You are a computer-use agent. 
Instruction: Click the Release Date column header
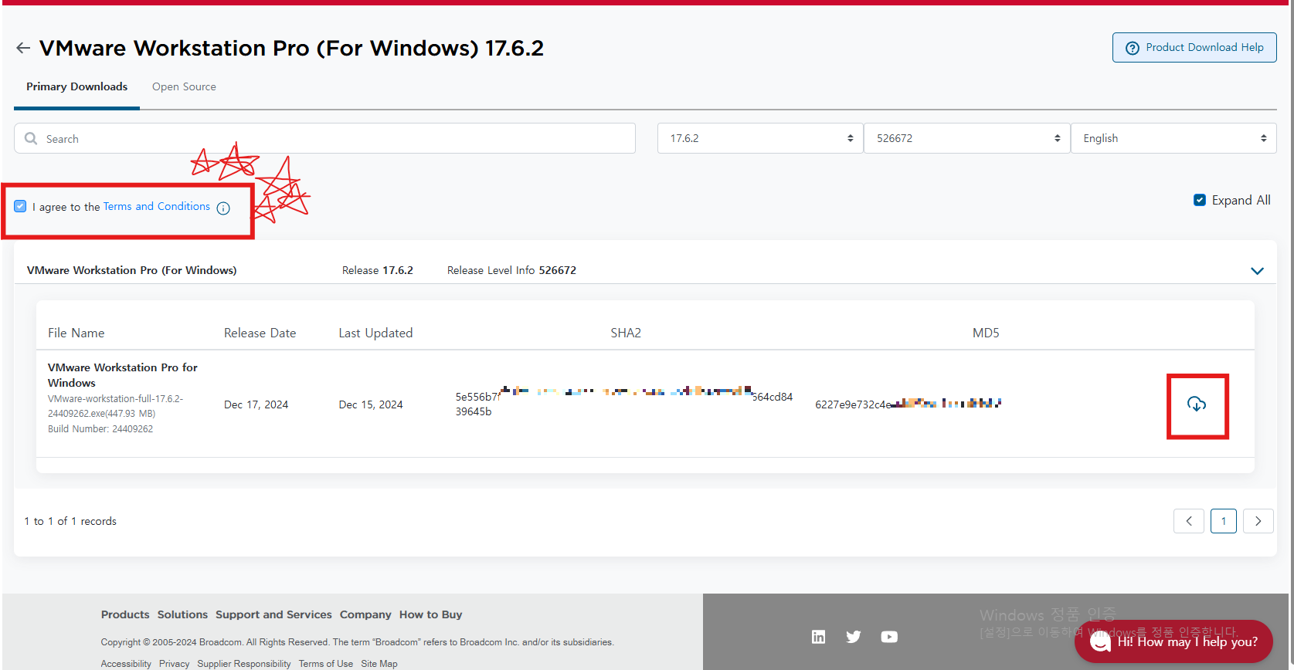coord(260,333)
